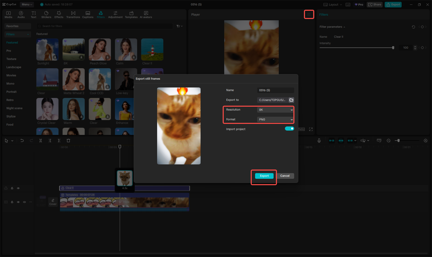The width and height of the screenshot is (432, 257).
Task: Open the Resolution dropdown set to 8K
Action: pos(275,110)
